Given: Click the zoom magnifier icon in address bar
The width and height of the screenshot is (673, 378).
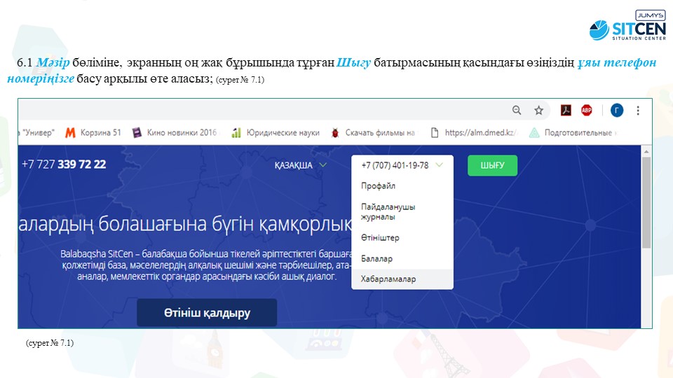Looking at the screenshot, I should click(x=517, y=110).
